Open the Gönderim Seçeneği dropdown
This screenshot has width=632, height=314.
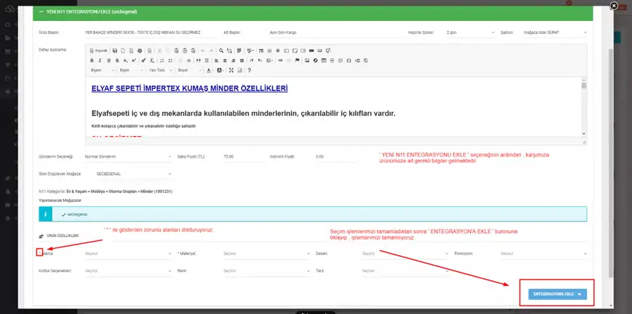click(x=129, y=157)
